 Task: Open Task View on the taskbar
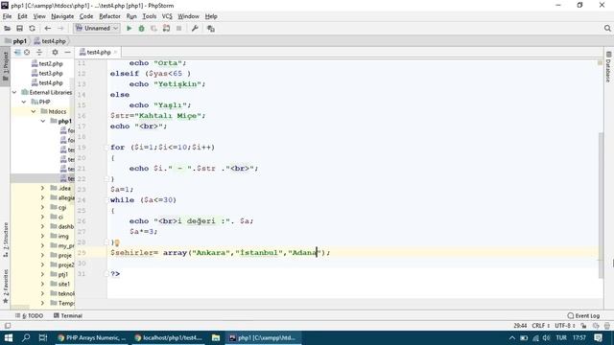pos(43,338)
